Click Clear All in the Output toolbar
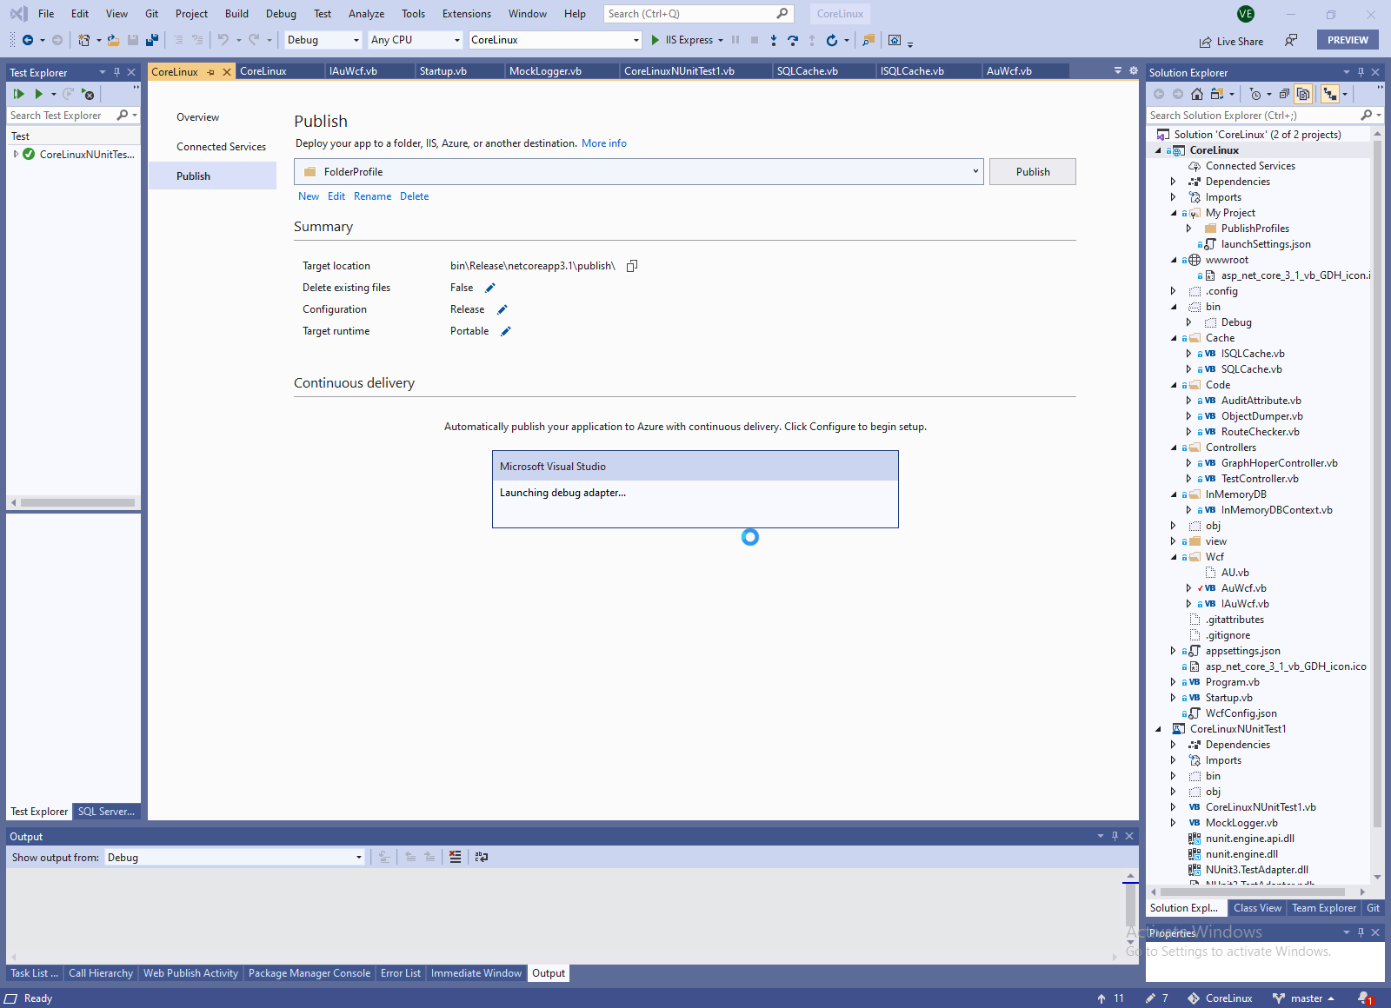 pos(455,857)
